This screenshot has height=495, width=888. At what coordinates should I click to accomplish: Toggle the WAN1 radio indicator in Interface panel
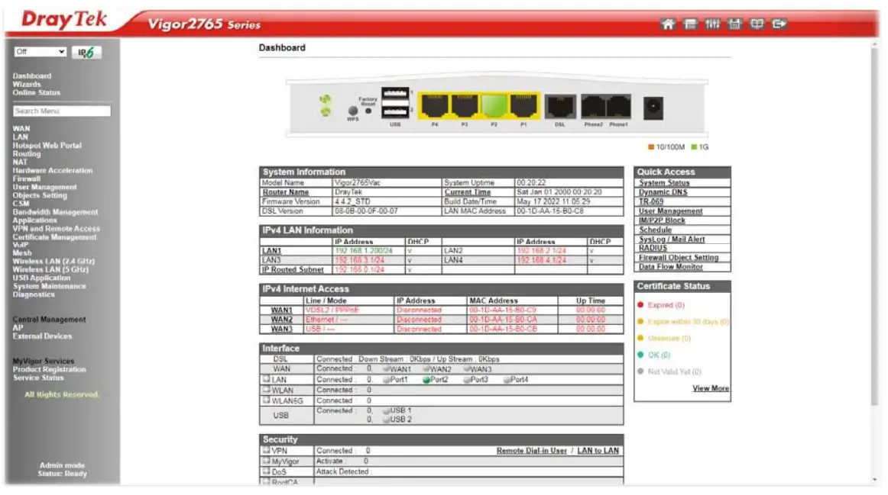(387, 368)
